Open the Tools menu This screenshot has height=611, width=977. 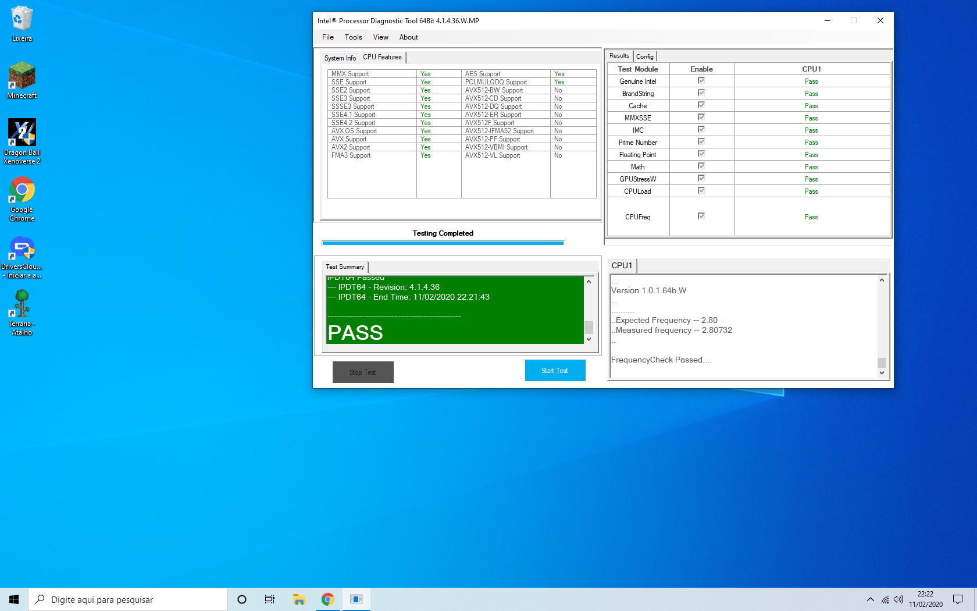tap(354, 37)
